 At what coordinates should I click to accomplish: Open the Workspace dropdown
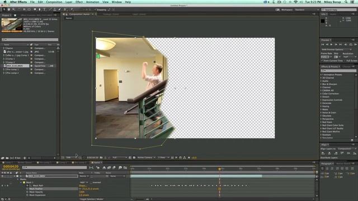coord(307,10)
